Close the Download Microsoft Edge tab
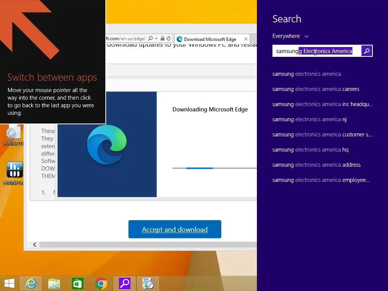 pos(246,39)
